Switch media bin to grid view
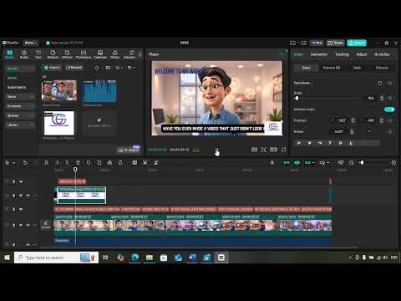 click(x=108, y=68)
